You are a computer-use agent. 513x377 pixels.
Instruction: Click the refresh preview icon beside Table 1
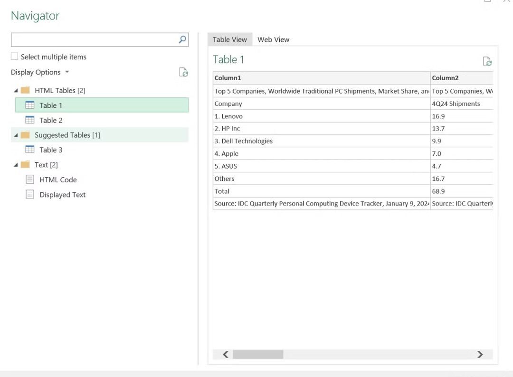click(x=487, y=61)
